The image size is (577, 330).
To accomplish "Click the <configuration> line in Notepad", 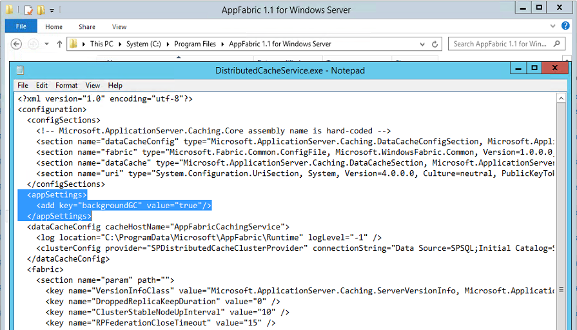I will 52,110.
